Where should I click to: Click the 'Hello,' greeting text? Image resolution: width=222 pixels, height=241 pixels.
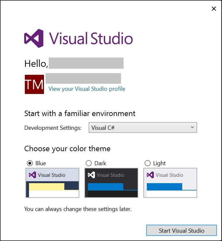(x=36, y=64)
